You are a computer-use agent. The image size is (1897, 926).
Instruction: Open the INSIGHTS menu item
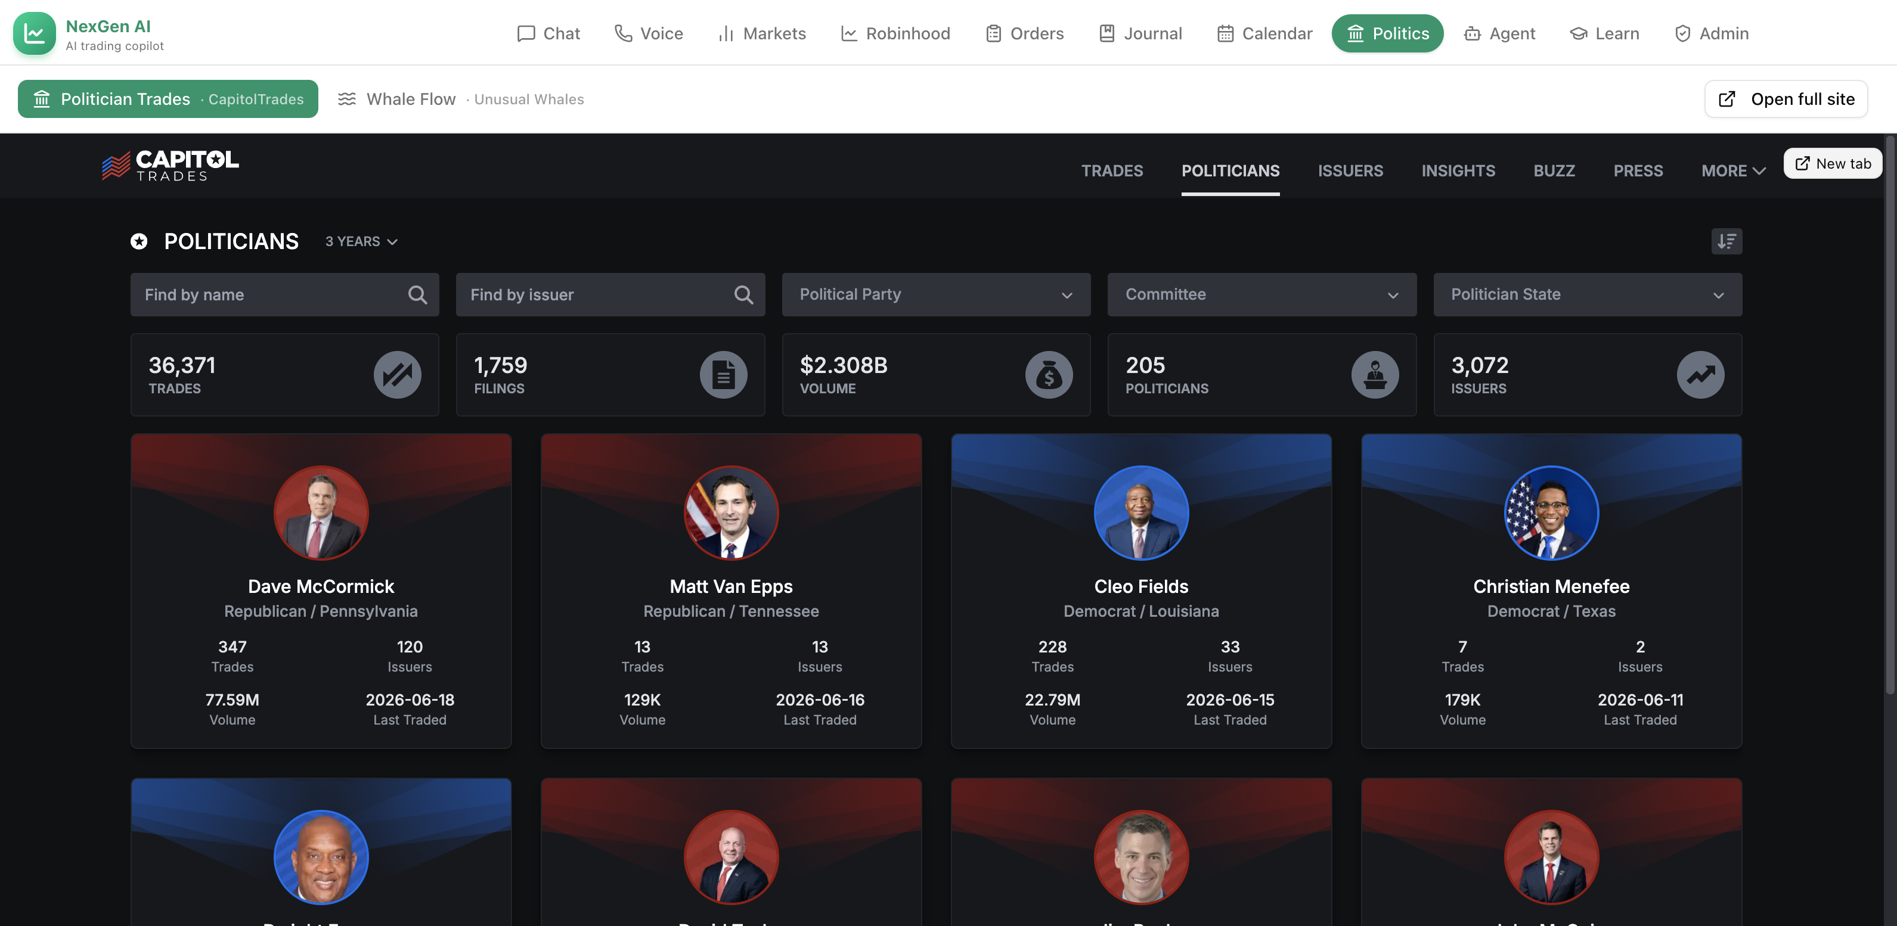(x=1458, y=171)
